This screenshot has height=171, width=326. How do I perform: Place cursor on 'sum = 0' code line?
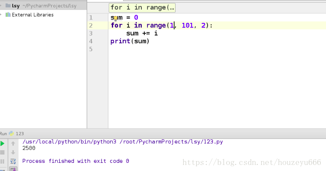pos(124,17)
